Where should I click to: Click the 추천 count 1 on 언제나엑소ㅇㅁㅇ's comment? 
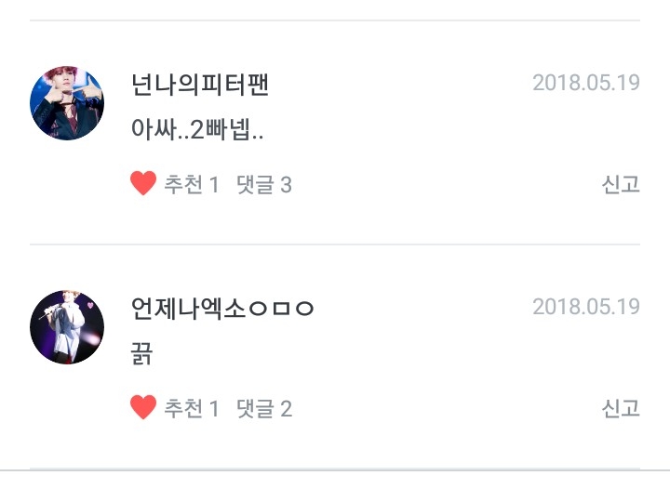(x=213, y=408)
